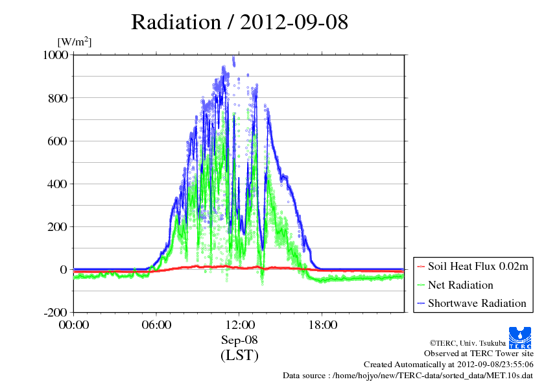Click the y-axis value '800'

coord(58,98)
